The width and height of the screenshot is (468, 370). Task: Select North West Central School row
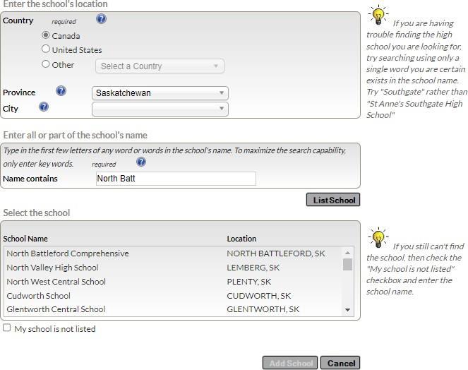tap(174, 281)
